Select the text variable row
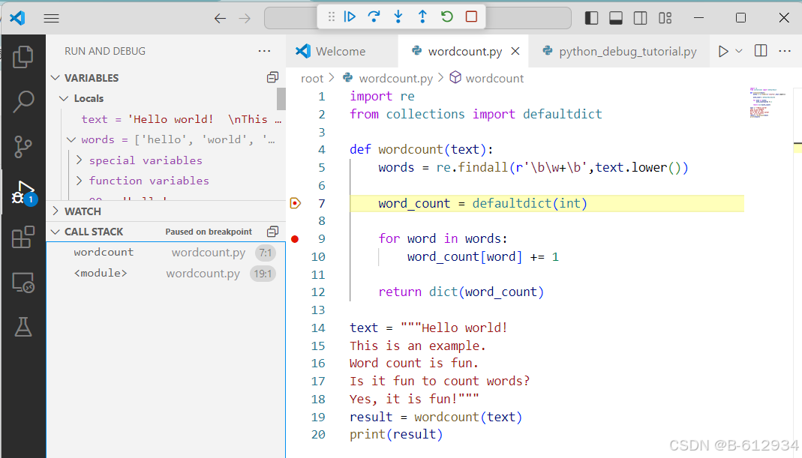The height and width of the screenshot is (458, 802). (x=166, y=119)
